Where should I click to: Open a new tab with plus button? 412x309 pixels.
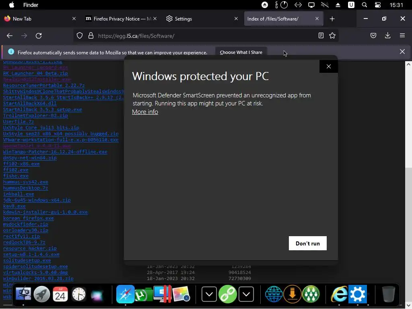pyautogui.click(x=332, y=19)
